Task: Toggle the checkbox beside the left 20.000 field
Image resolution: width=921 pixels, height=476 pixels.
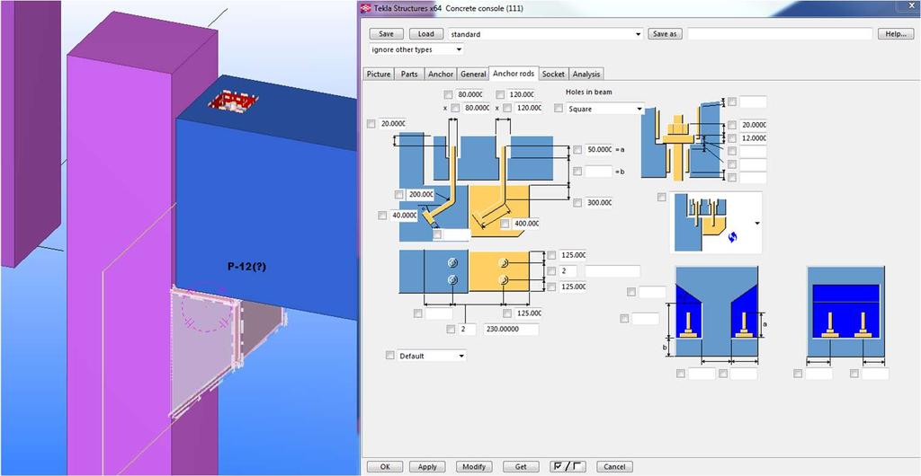Action: [x=371, y=124]
